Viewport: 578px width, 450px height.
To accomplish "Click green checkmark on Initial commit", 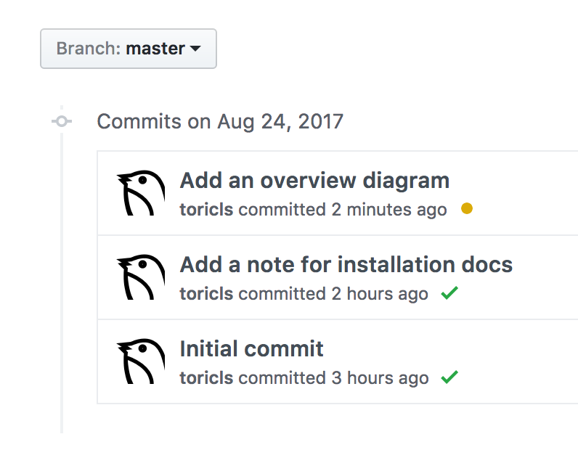I will 449,377.
